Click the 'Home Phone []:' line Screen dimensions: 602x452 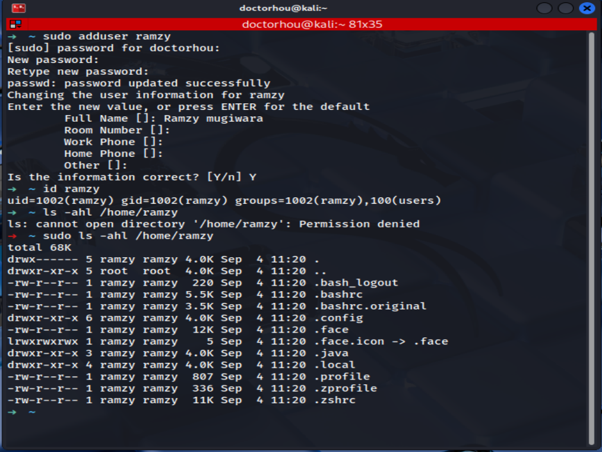pyautogui.click(x=113, y=154)
